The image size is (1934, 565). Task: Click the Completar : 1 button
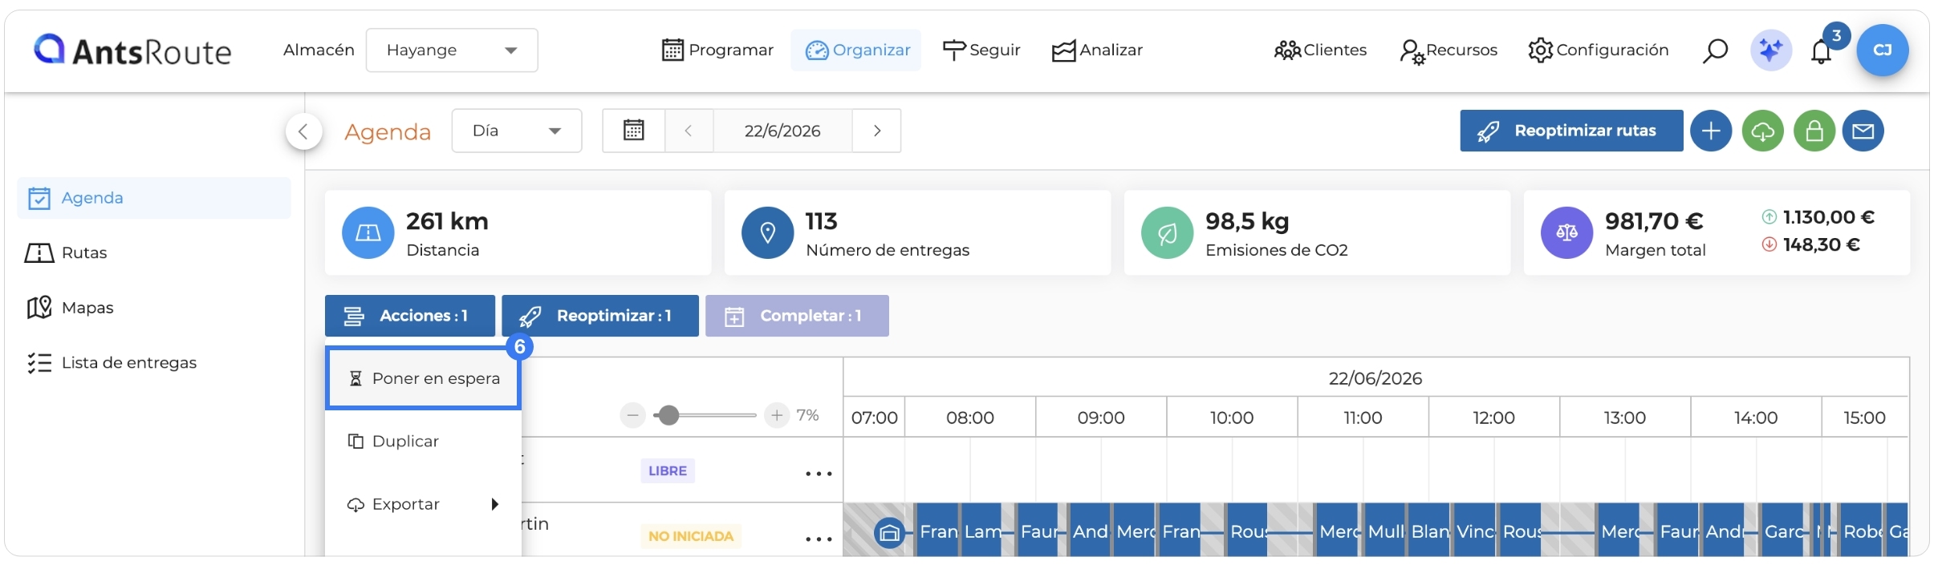click(797, 316)
